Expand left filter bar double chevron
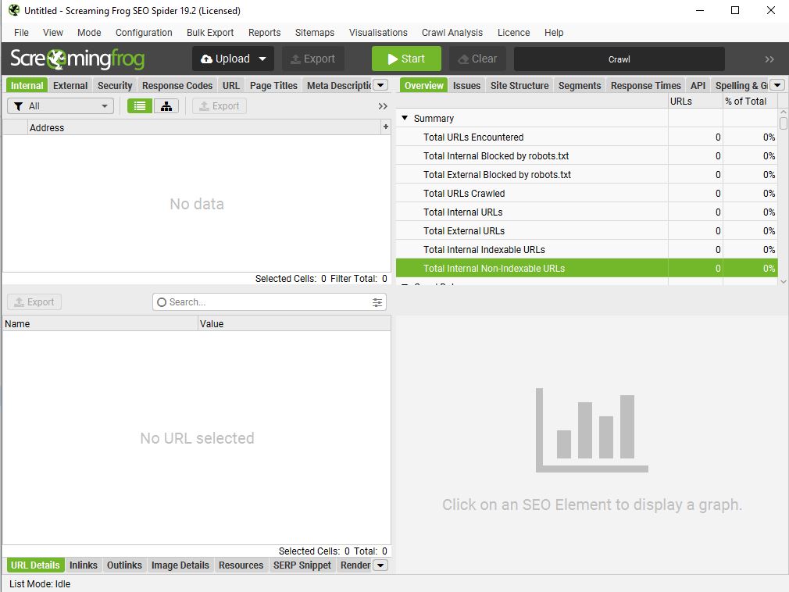 (383, 106)
